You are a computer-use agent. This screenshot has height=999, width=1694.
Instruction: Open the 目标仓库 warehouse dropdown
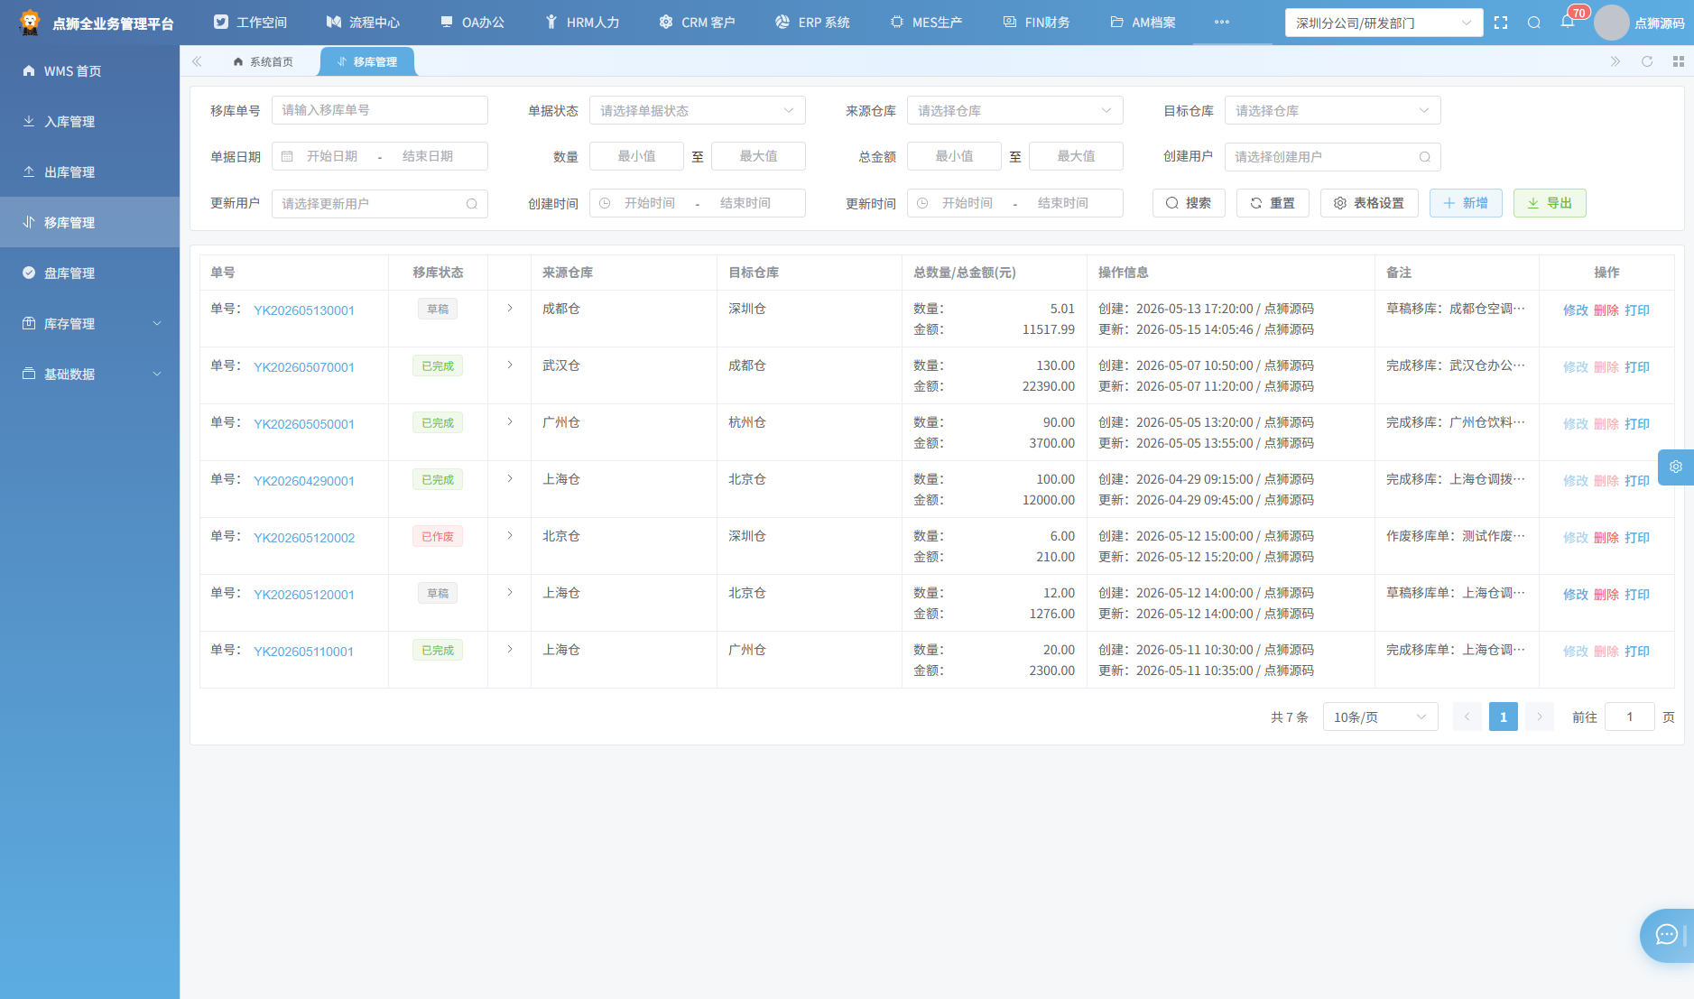1333,110
